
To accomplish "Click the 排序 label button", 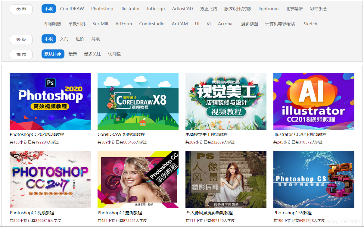I will (21, 55).
